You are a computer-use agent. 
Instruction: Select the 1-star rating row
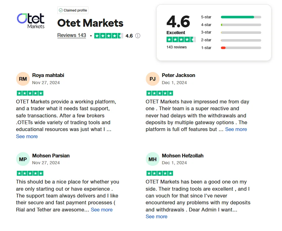(x=241, y=48)
